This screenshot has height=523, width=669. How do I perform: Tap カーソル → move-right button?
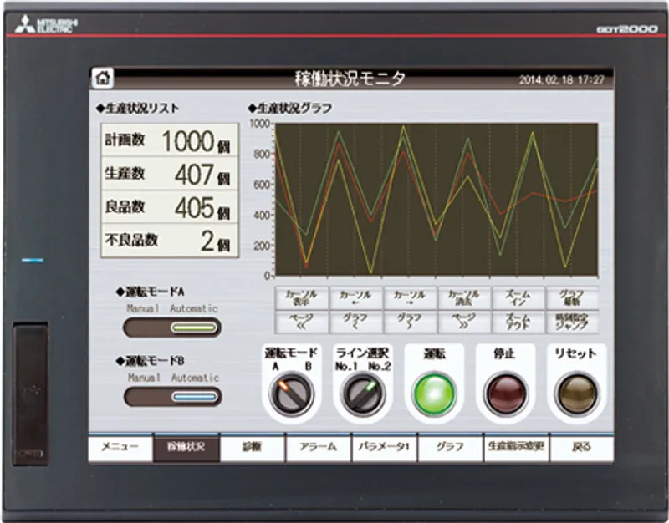410,298
